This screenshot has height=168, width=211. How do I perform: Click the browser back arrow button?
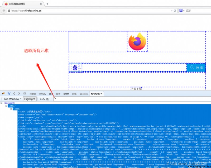pos(4,11)
